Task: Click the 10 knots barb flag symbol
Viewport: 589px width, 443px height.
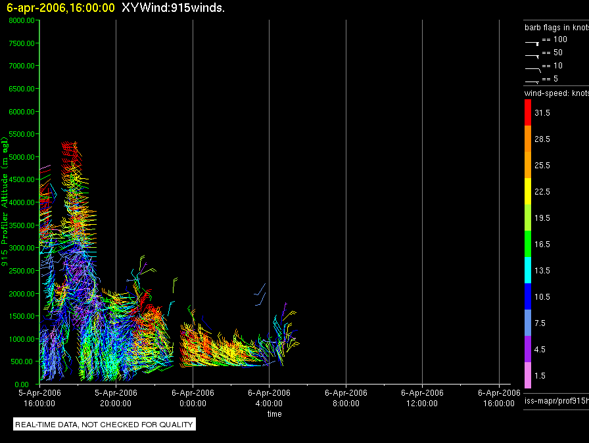Action: tap(532, 68)
